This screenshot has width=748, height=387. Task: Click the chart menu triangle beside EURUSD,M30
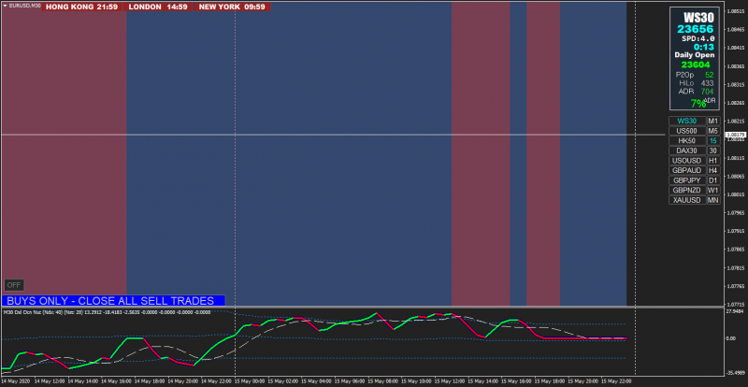click(x=5, y=7)
